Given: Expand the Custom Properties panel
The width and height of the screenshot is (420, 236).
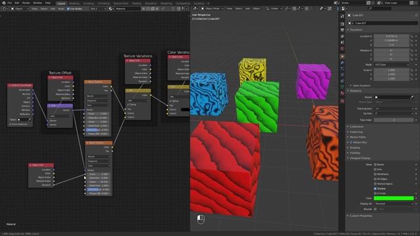Looking at the screenshot, I should (361, 216).
